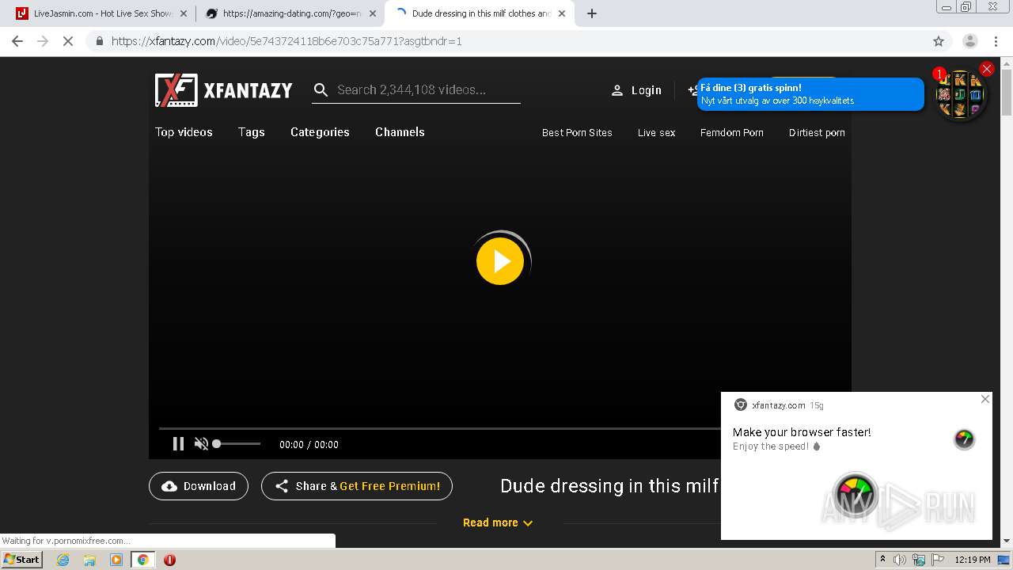Open the Channels menu item
The width and height of the screenshot is (1013, 570).
(400, 132)
